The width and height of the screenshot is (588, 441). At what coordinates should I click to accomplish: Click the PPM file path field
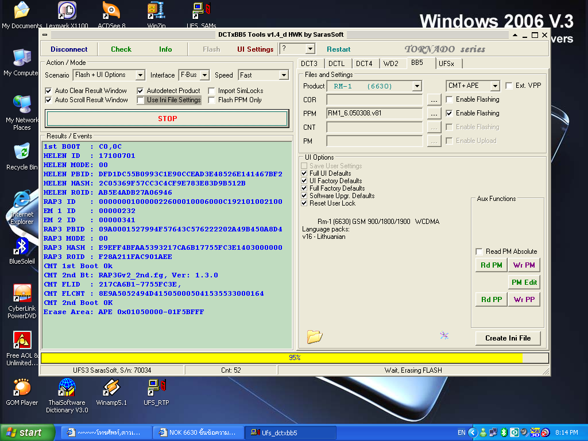(x=374, y=113)
